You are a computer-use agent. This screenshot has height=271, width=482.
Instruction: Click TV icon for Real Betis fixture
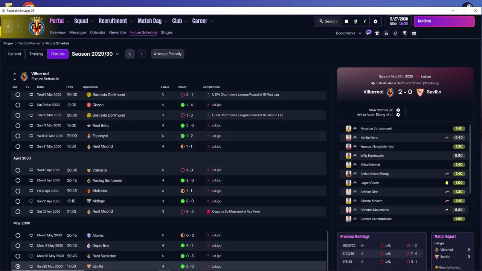(x=31, y=126)
